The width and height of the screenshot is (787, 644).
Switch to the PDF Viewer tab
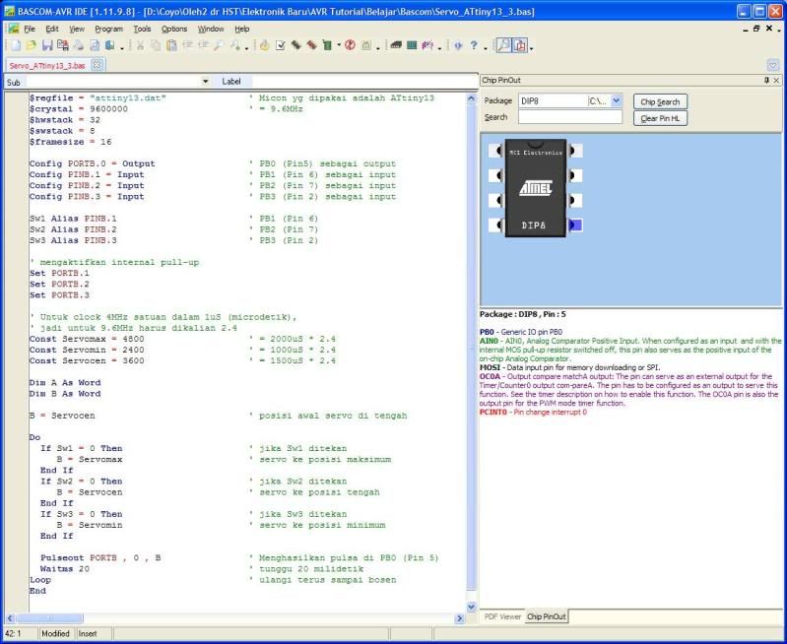(x=502, y=616)
